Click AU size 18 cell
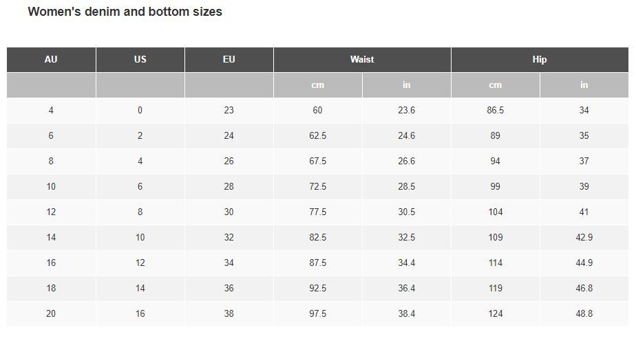The width and height of the screenshot is (636, 345). point(51,289)
